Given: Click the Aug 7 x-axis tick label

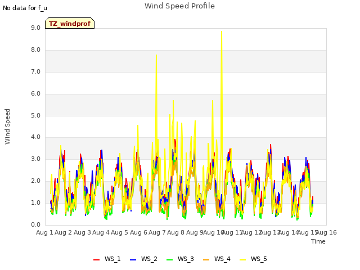Looking at the screenshot, I should tap(157, 232).
